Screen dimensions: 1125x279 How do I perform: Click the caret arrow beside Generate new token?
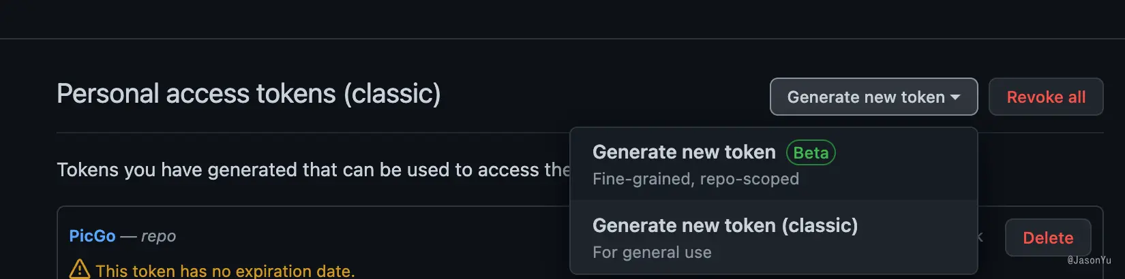tap(955, 97)
